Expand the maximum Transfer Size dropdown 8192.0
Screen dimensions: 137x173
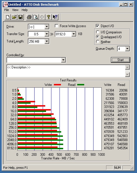point(74,34)
